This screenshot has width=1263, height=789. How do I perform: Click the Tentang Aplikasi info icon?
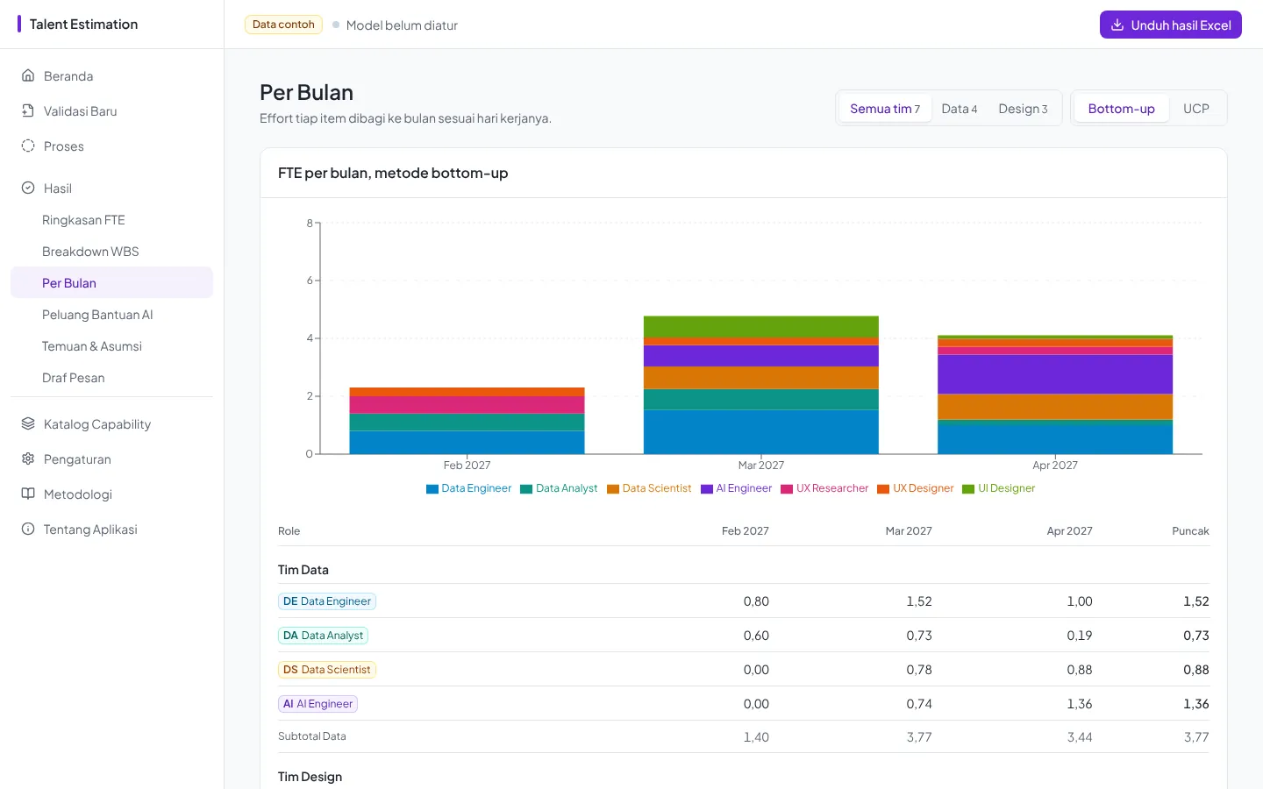[x=28, y=529]
